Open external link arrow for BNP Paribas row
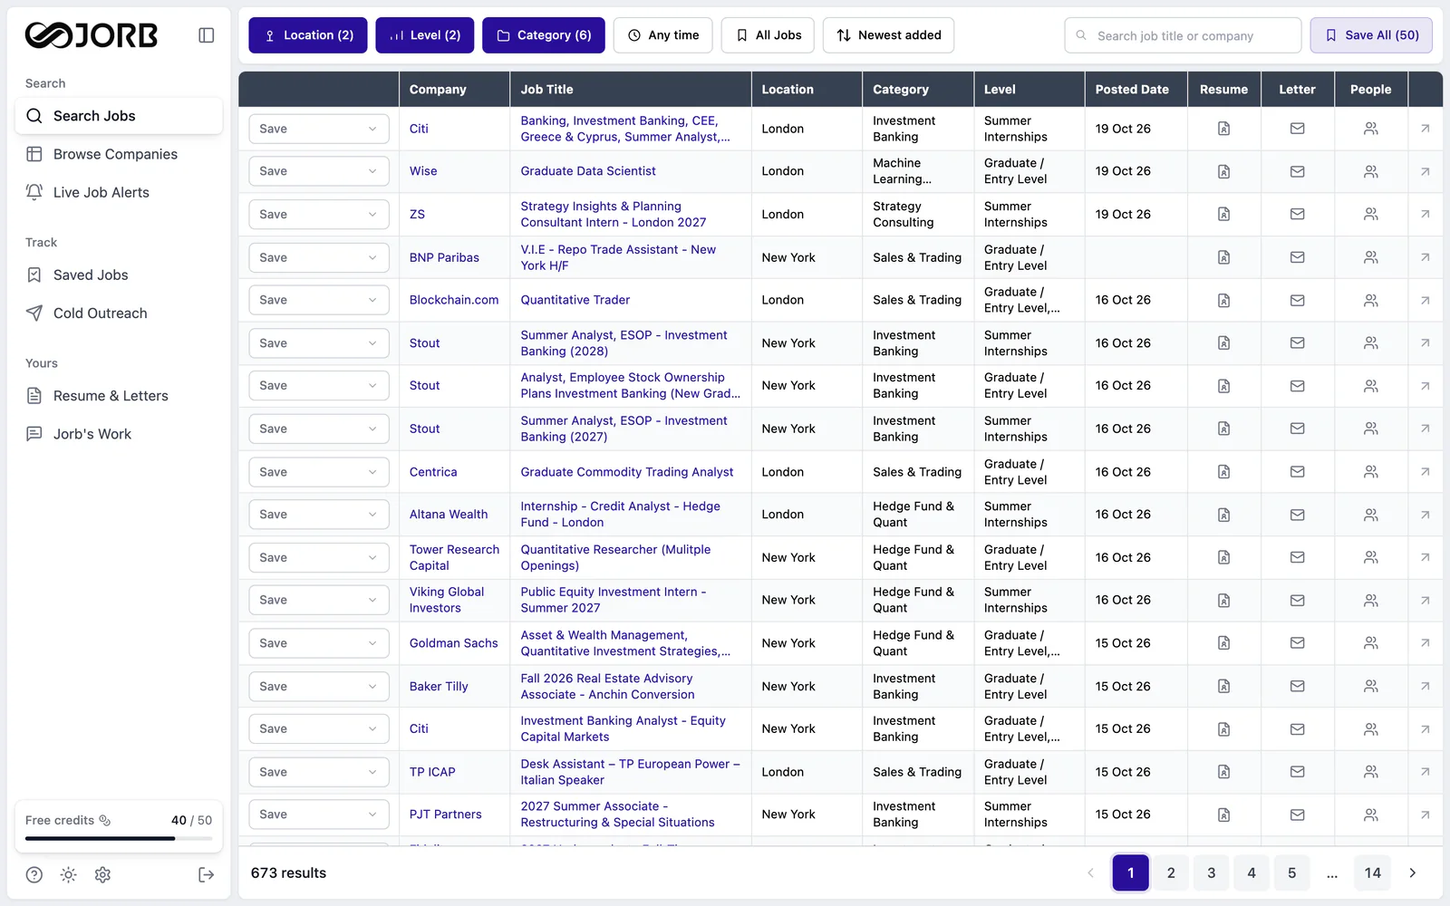Screen dimensions: 1450x906 point(1425,257)
